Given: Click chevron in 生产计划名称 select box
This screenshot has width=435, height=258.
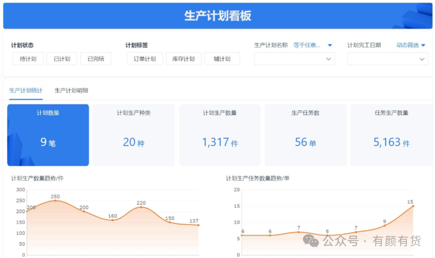Looking at the screenshot, I should point(328,59).
